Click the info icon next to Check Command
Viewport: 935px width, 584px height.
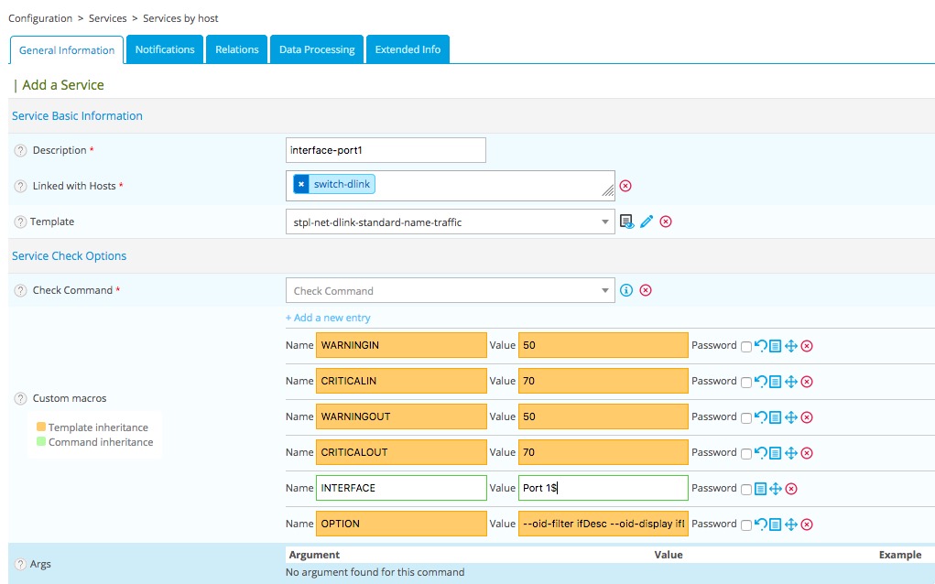(x=626, y=290)
